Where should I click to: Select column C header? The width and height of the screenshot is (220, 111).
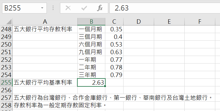pyautogui.click(x=114, y=22)
